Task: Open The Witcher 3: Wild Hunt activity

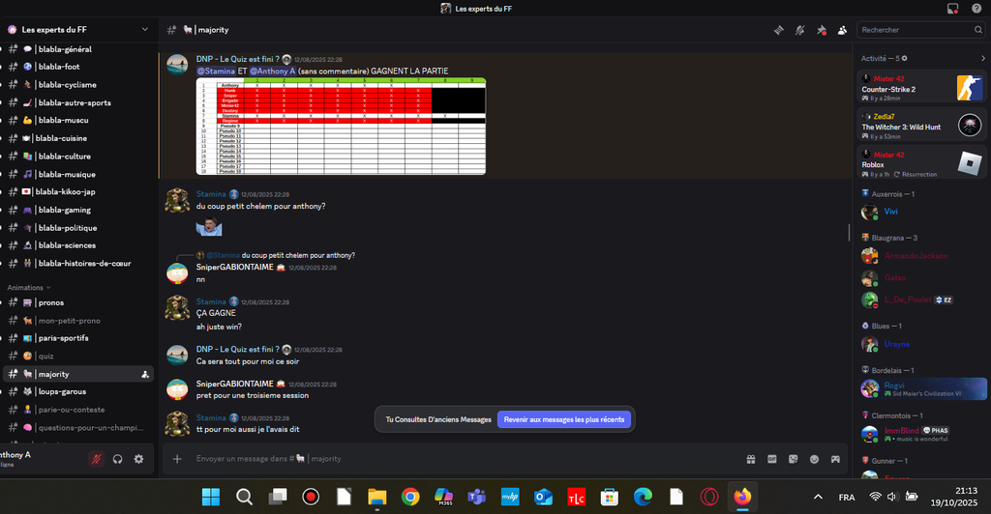Action: (x=921, y=125)
